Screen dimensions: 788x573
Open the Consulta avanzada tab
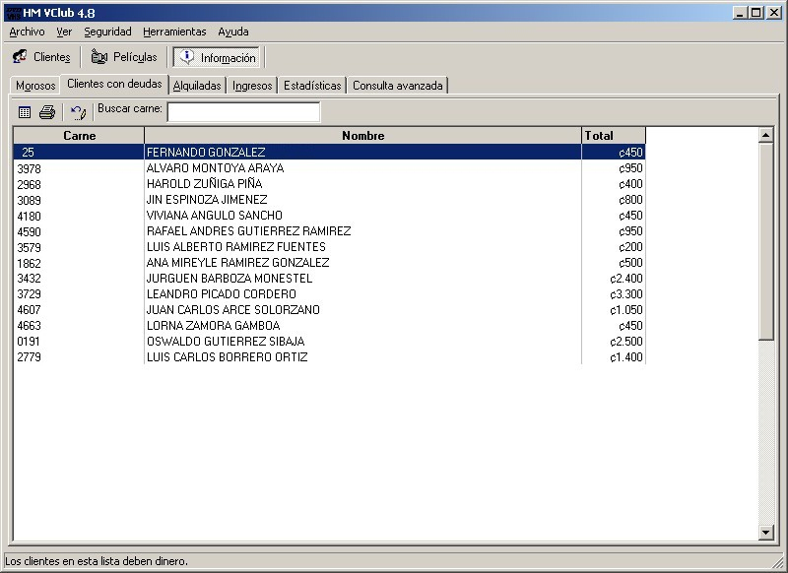pyautogui.click(x=398, y=86)
